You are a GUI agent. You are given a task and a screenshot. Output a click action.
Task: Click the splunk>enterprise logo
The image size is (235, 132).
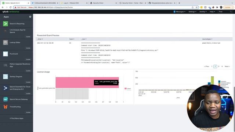click(11, 12)
